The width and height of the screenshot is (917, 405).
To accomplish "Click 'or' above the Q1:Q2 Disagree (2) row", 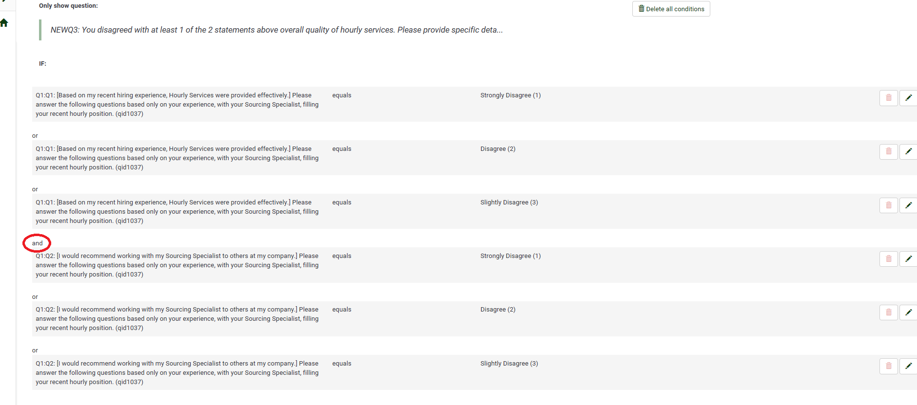I will click(x=35, y=297).
